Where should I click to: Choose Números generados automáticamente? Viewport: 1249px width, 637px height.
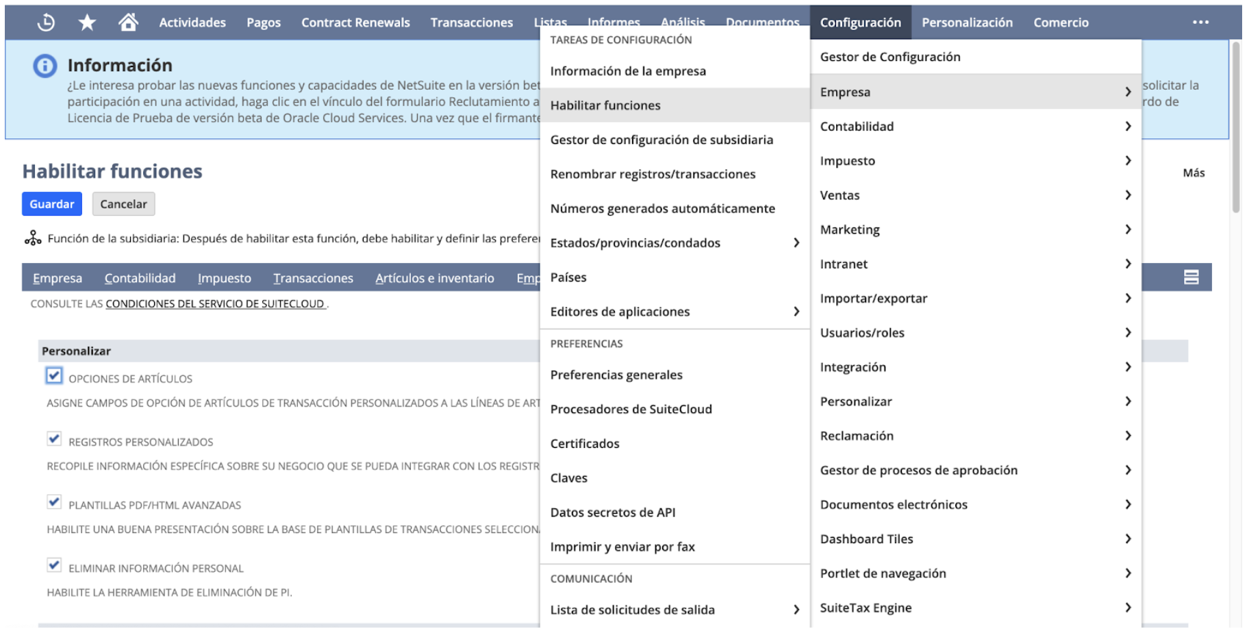tap(675, 208)
